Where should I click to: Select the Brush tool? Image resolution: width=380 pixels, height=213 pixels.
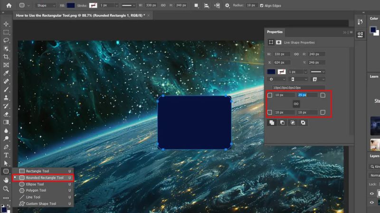(6, 89)
